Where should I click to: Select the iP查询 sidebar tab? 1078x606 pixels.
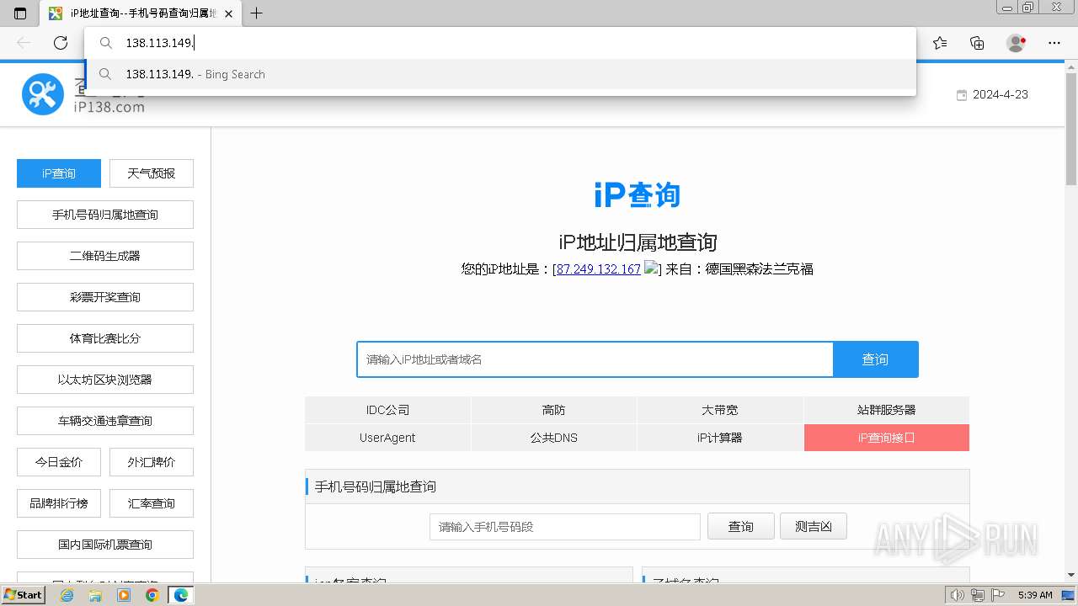click(59, 173)
